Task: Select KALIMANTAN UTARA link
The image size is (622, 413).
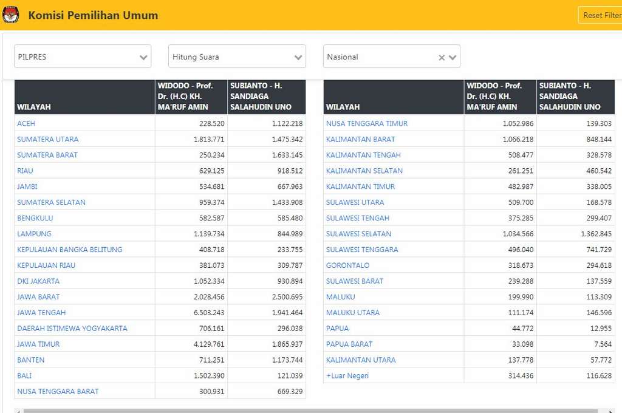Action: coord(361,360)
